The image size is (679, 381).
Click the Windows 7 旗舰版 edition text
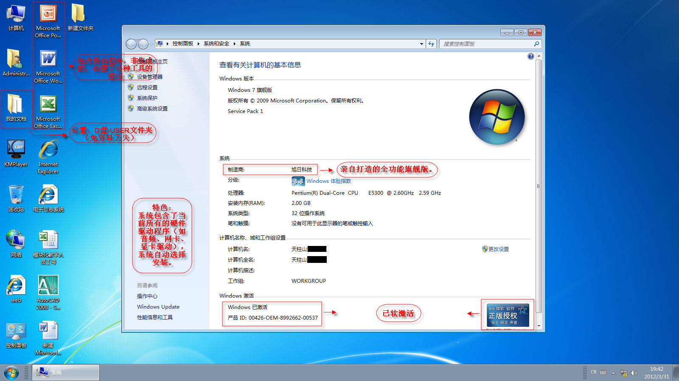pos(250,90)
